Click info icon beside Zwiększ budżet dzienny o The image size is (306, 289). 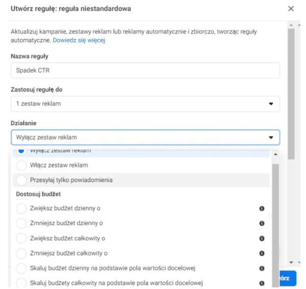pyautogui.click(x=262, y=209)
